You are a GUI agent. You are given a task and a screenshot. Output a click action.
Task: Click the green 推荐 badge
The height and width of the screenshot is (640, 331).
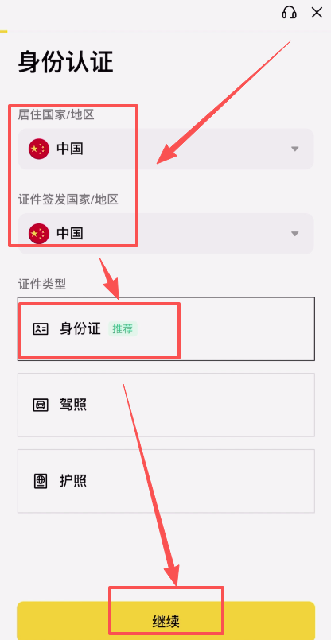123,329
